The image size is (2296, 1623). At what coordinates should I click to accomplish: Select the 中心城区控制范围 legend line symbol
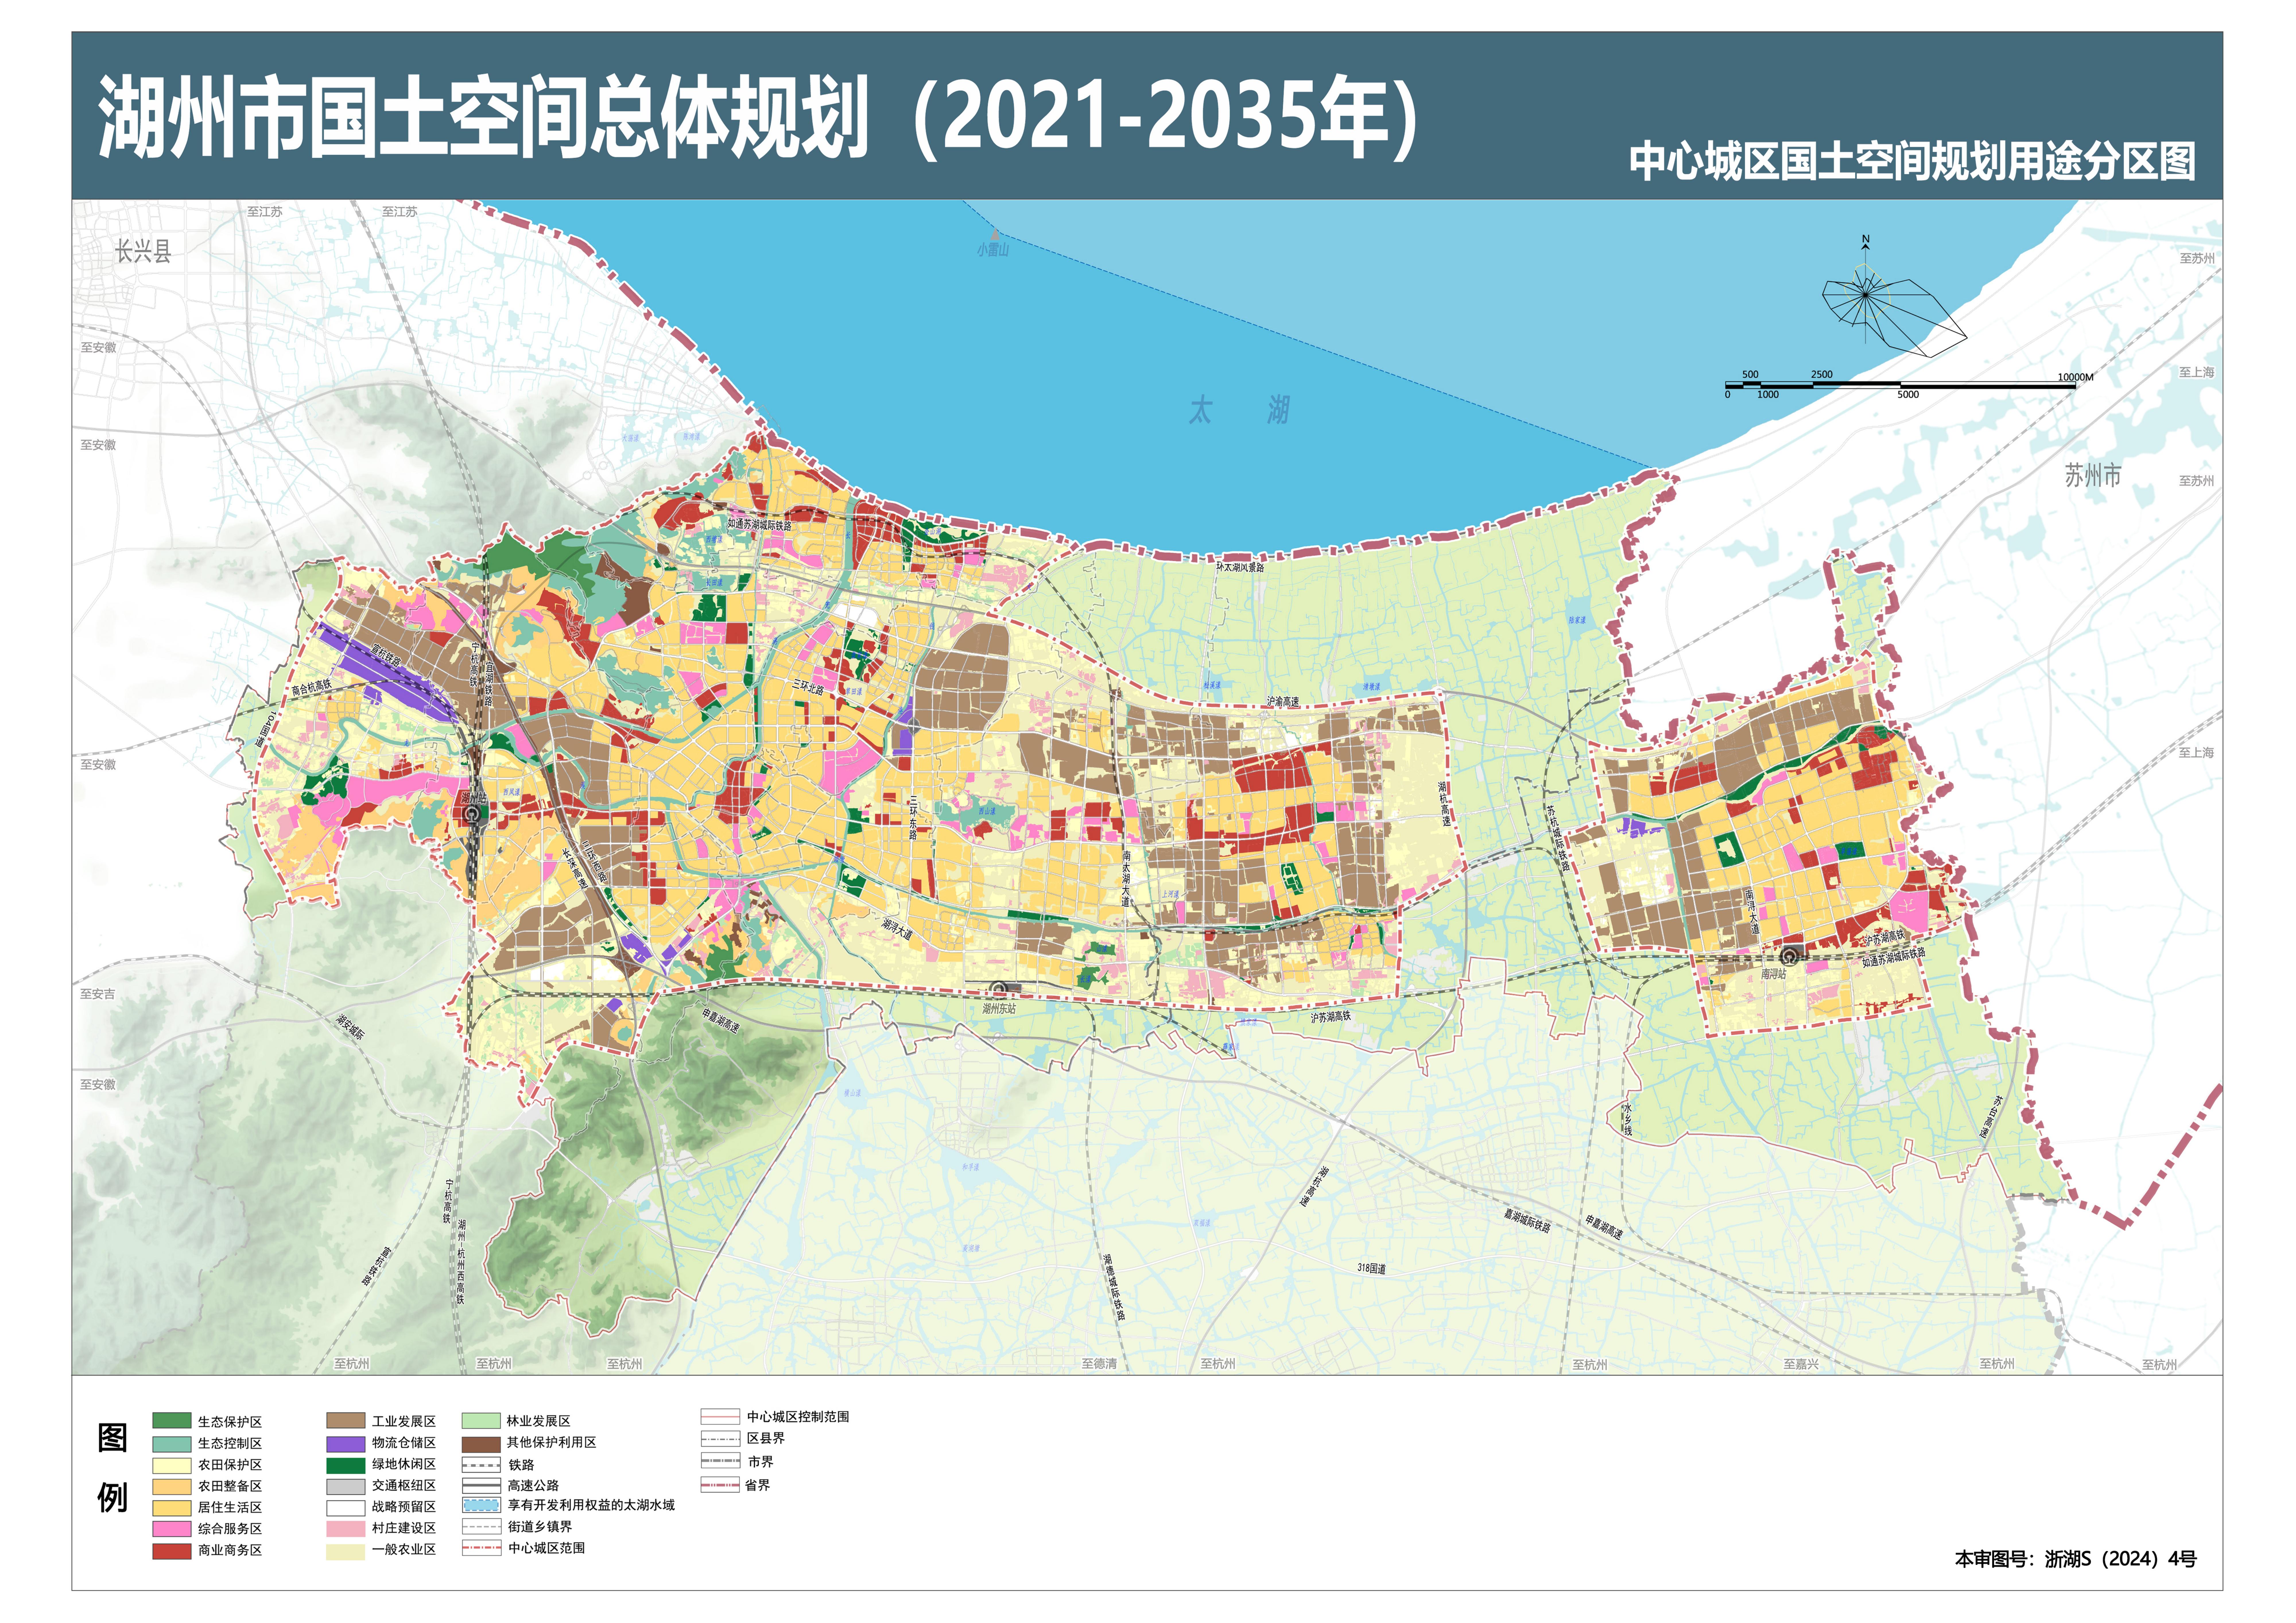[720, 1417]
